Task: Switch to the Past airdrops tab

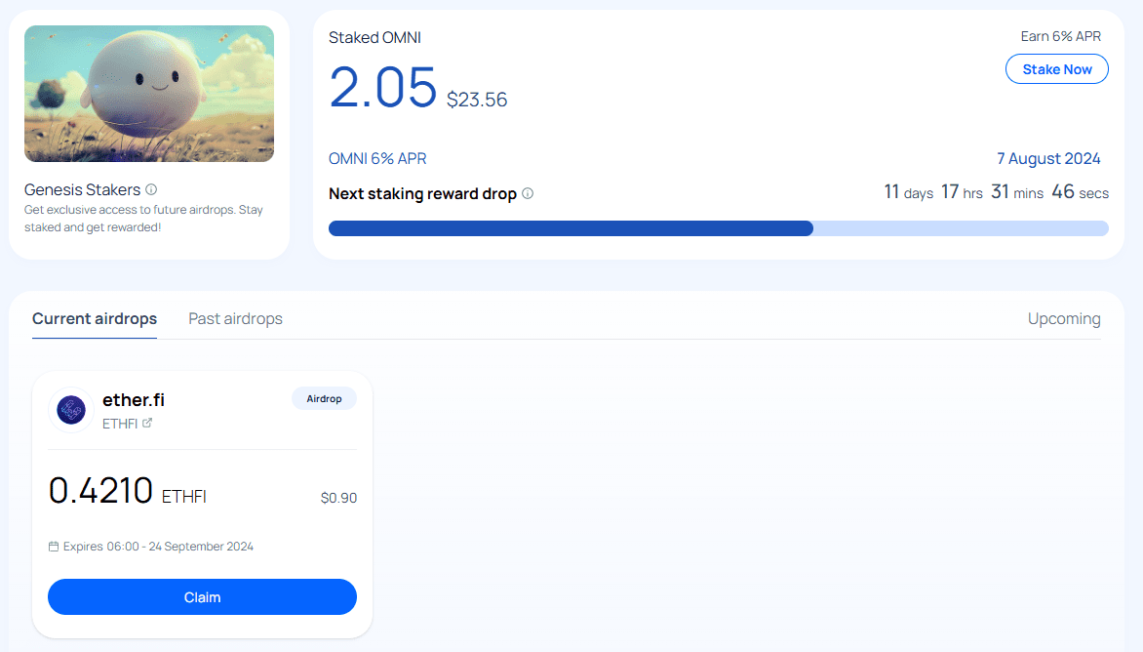Action: pos(235,319)
